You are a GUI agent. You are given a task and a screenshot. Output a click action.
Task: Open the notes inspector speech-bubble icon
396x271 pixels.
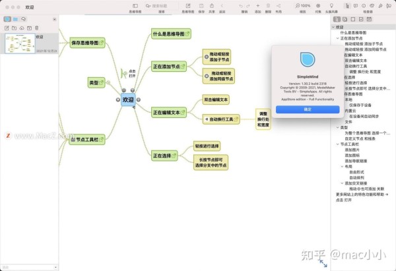click(x=356, y=6)
